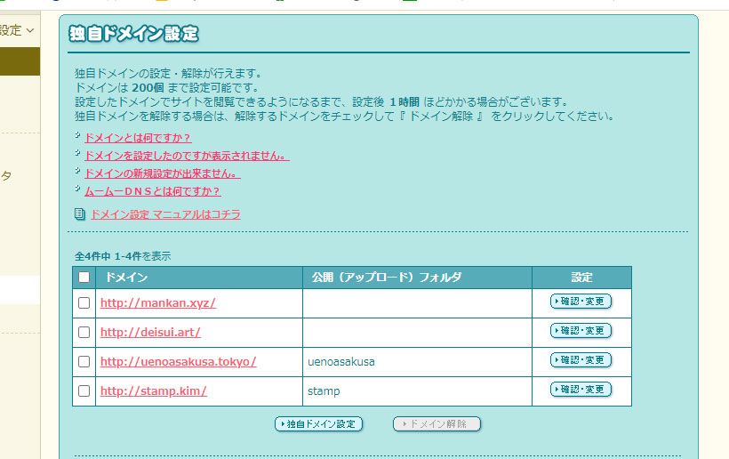This screenshot has width=729, height=459.
Task: Open help link ドメインの新規設定が出来ません
Action: click(x=163, y=173)
